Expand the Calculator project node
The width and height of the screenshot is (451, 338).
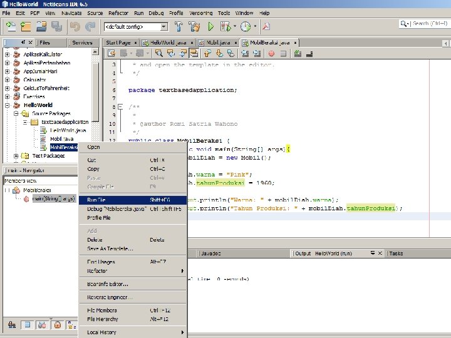coord(8,80)
